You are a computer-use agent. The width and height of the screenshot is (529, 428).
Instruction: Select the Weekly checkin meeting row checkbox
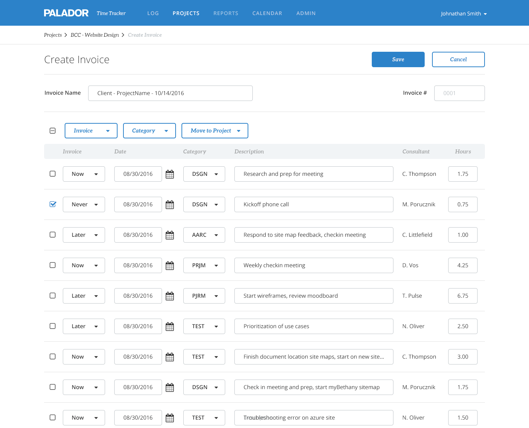coord(53,265)
